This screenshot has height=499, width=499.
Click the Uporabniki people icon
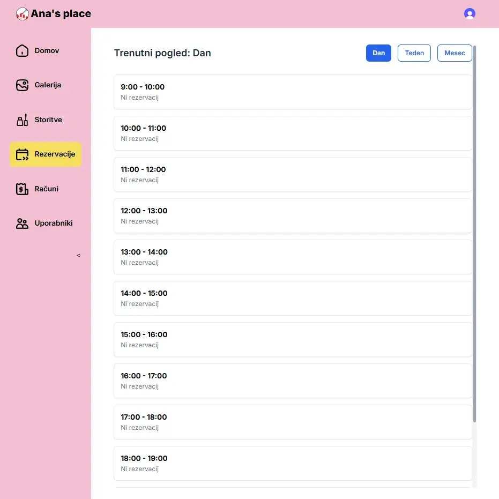coord(22,224)
